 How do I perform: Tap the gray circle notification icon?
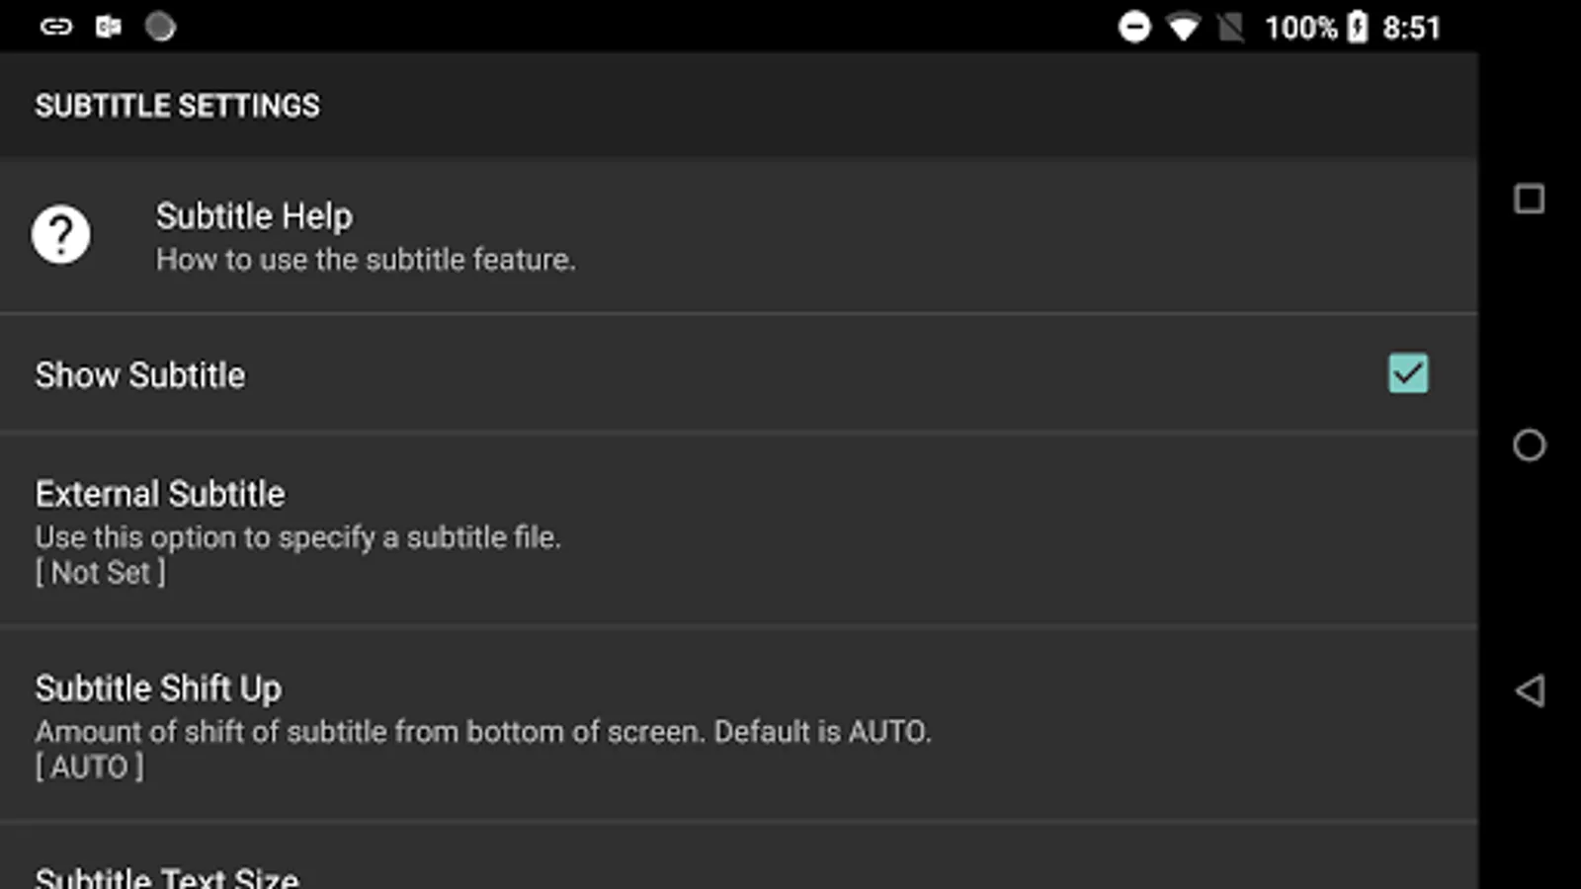pyautogui.click(x=160, y=27)
